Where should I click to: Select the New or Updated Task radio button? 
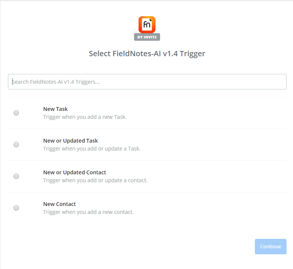(16, 144)
